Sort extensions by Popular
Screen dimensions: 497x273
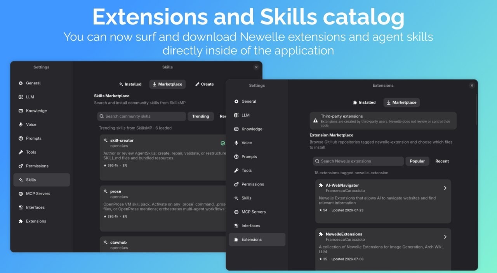417,161
